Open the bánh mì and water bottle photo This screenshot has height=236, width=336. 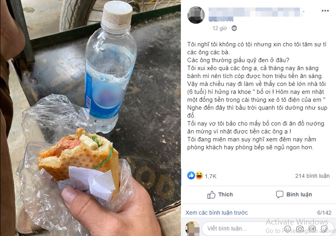90,118
